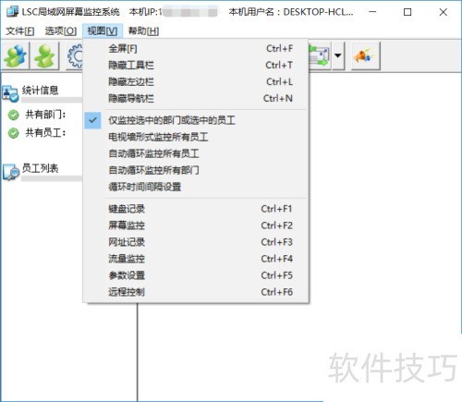The height and width of the screenshot is (402, 462).
Task: Choose 隐藏导航栏 menu entry
Action: click(x=196, y=99)
